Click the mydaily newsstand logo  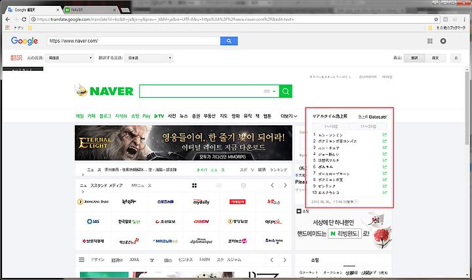tap(201, 202)
